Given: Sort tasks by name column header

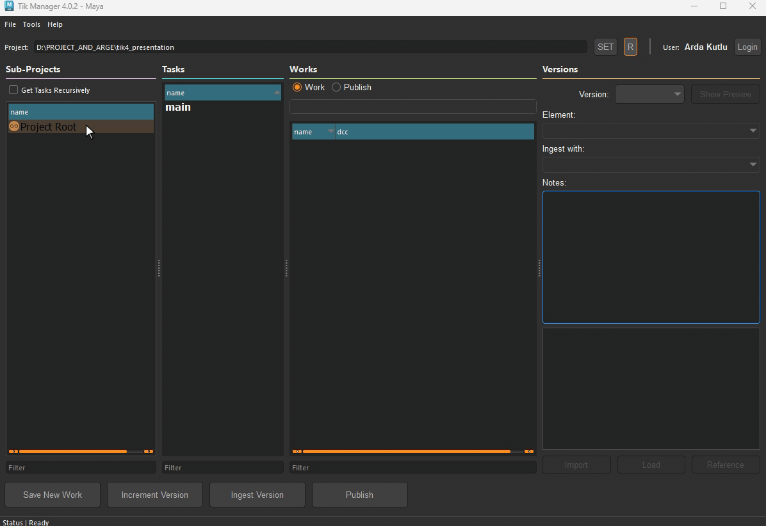Looking at the screenshot, I should (x=223, y=93).
